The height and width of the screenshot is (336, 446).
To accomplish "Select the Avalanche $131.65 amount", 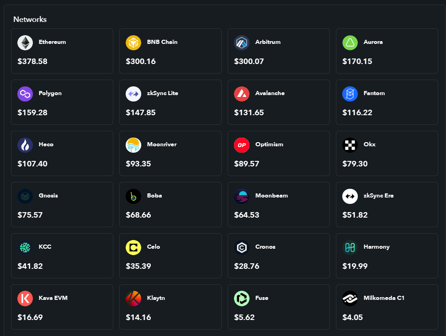I will (249, 112).
